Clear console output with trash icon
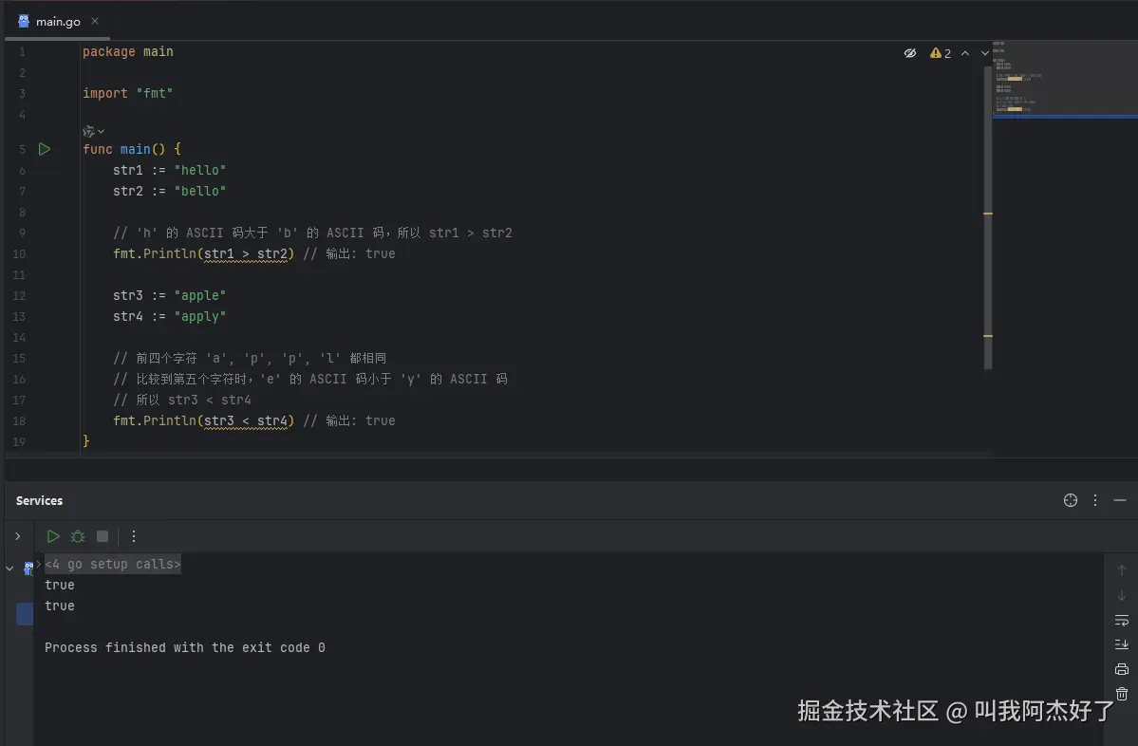Viewport: 1138px width, 746px height. 1122,694
